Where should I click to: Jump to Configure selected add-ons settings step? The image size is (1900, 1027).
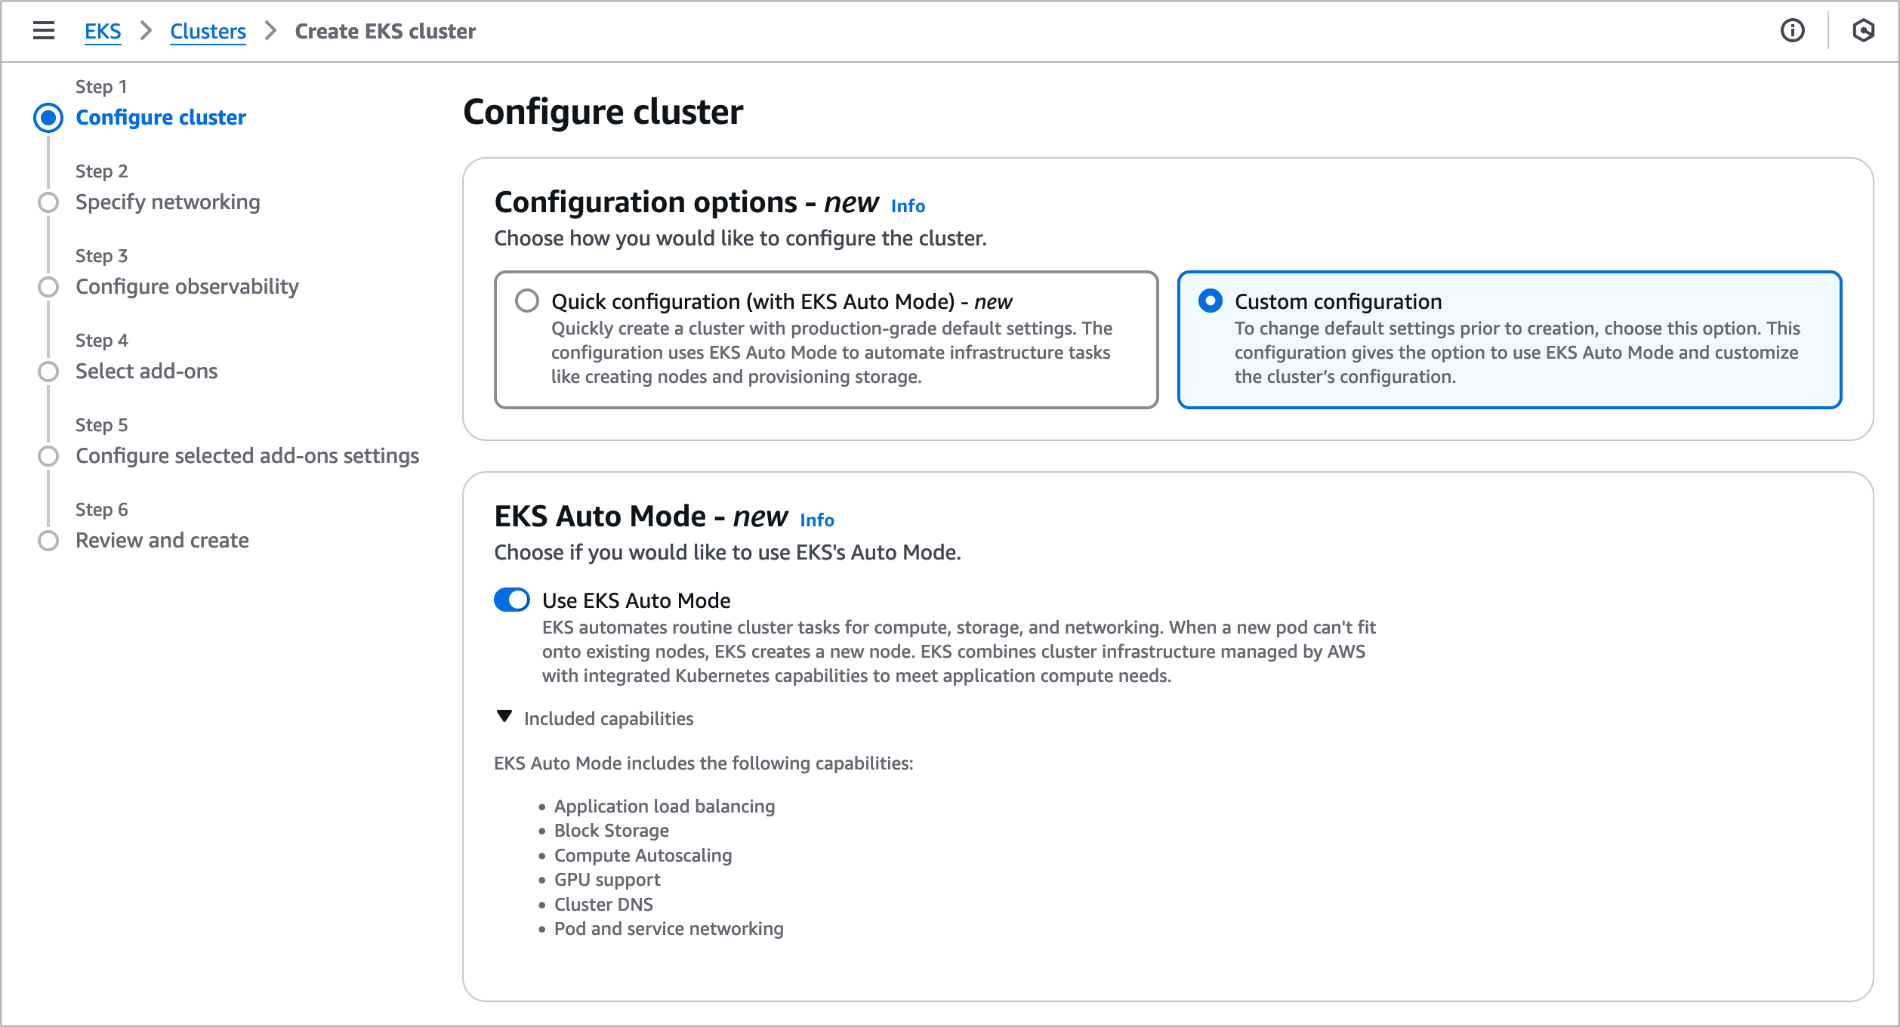(x=247, y=456)
